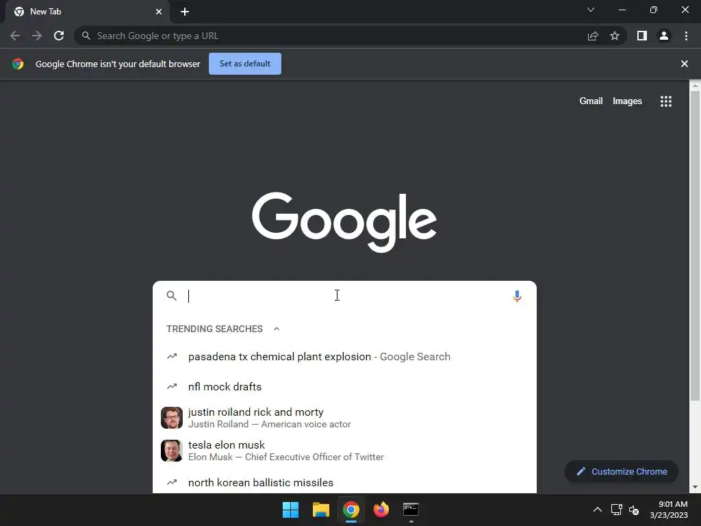Share this page icon in address bar
The width and height of the screenshot is (701, 526).
pos(593,36)
